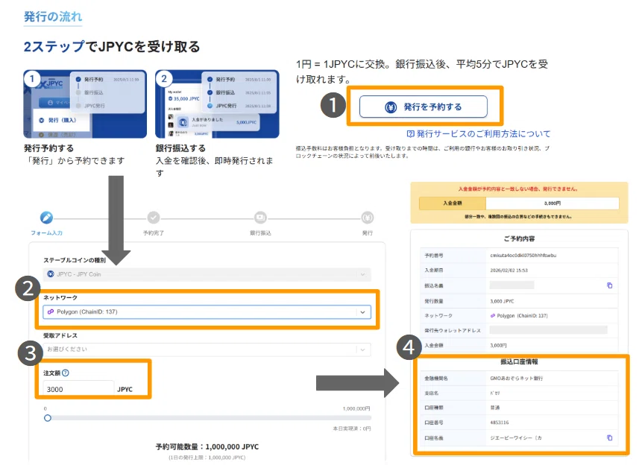The width and height of the screenshot is (639, 465).
Task: Click the step 1 発行予約する thumbnail image
Action: (85, 104)
